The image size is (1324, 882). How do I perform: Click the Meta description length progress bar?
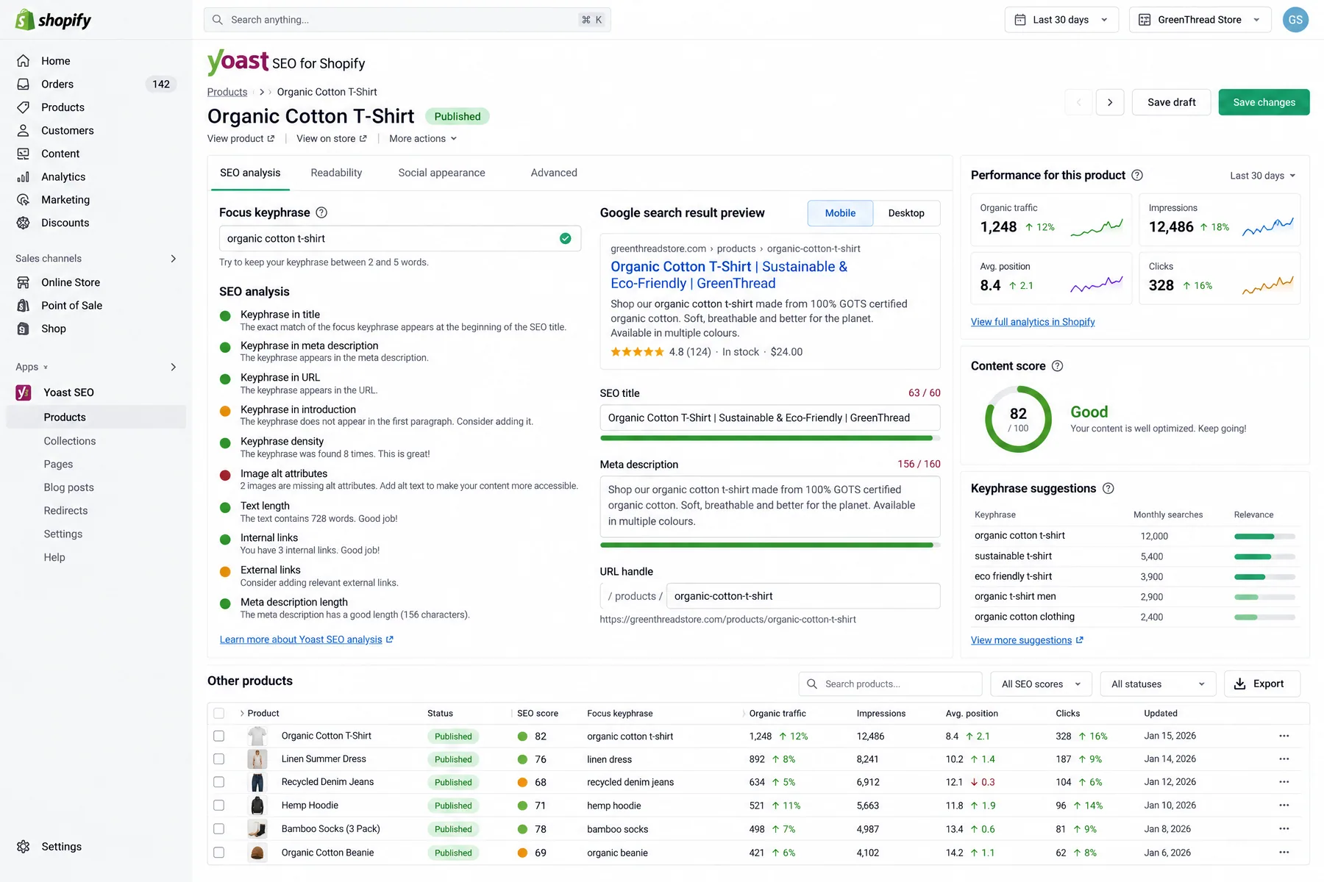770,545
